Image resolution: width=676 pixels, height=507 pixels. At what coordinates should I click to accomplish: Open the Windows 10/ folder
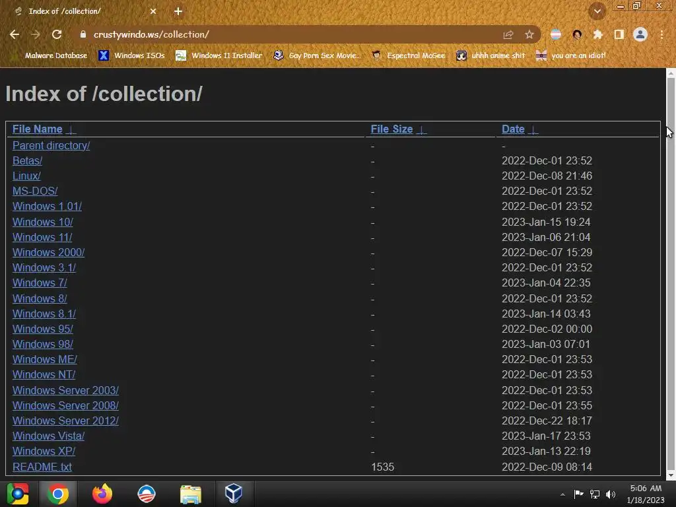pyautogui.click(x=42, y=222)
